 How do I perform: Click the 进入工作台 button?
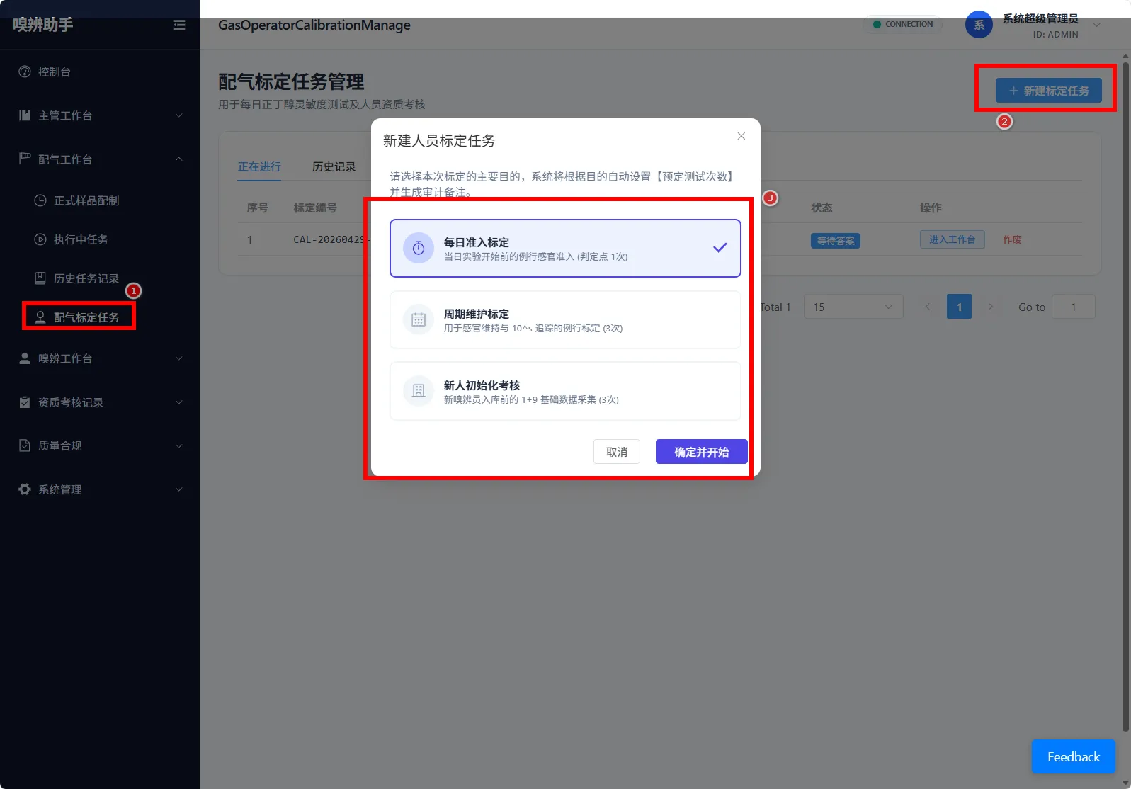952,239
